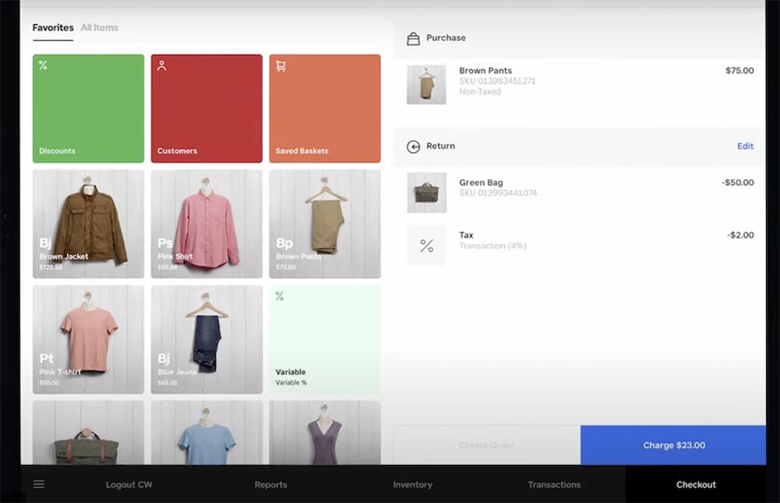Screen dimensions: 780x503
Task: Open the hamburger menu icon
Action: [39, 484]
